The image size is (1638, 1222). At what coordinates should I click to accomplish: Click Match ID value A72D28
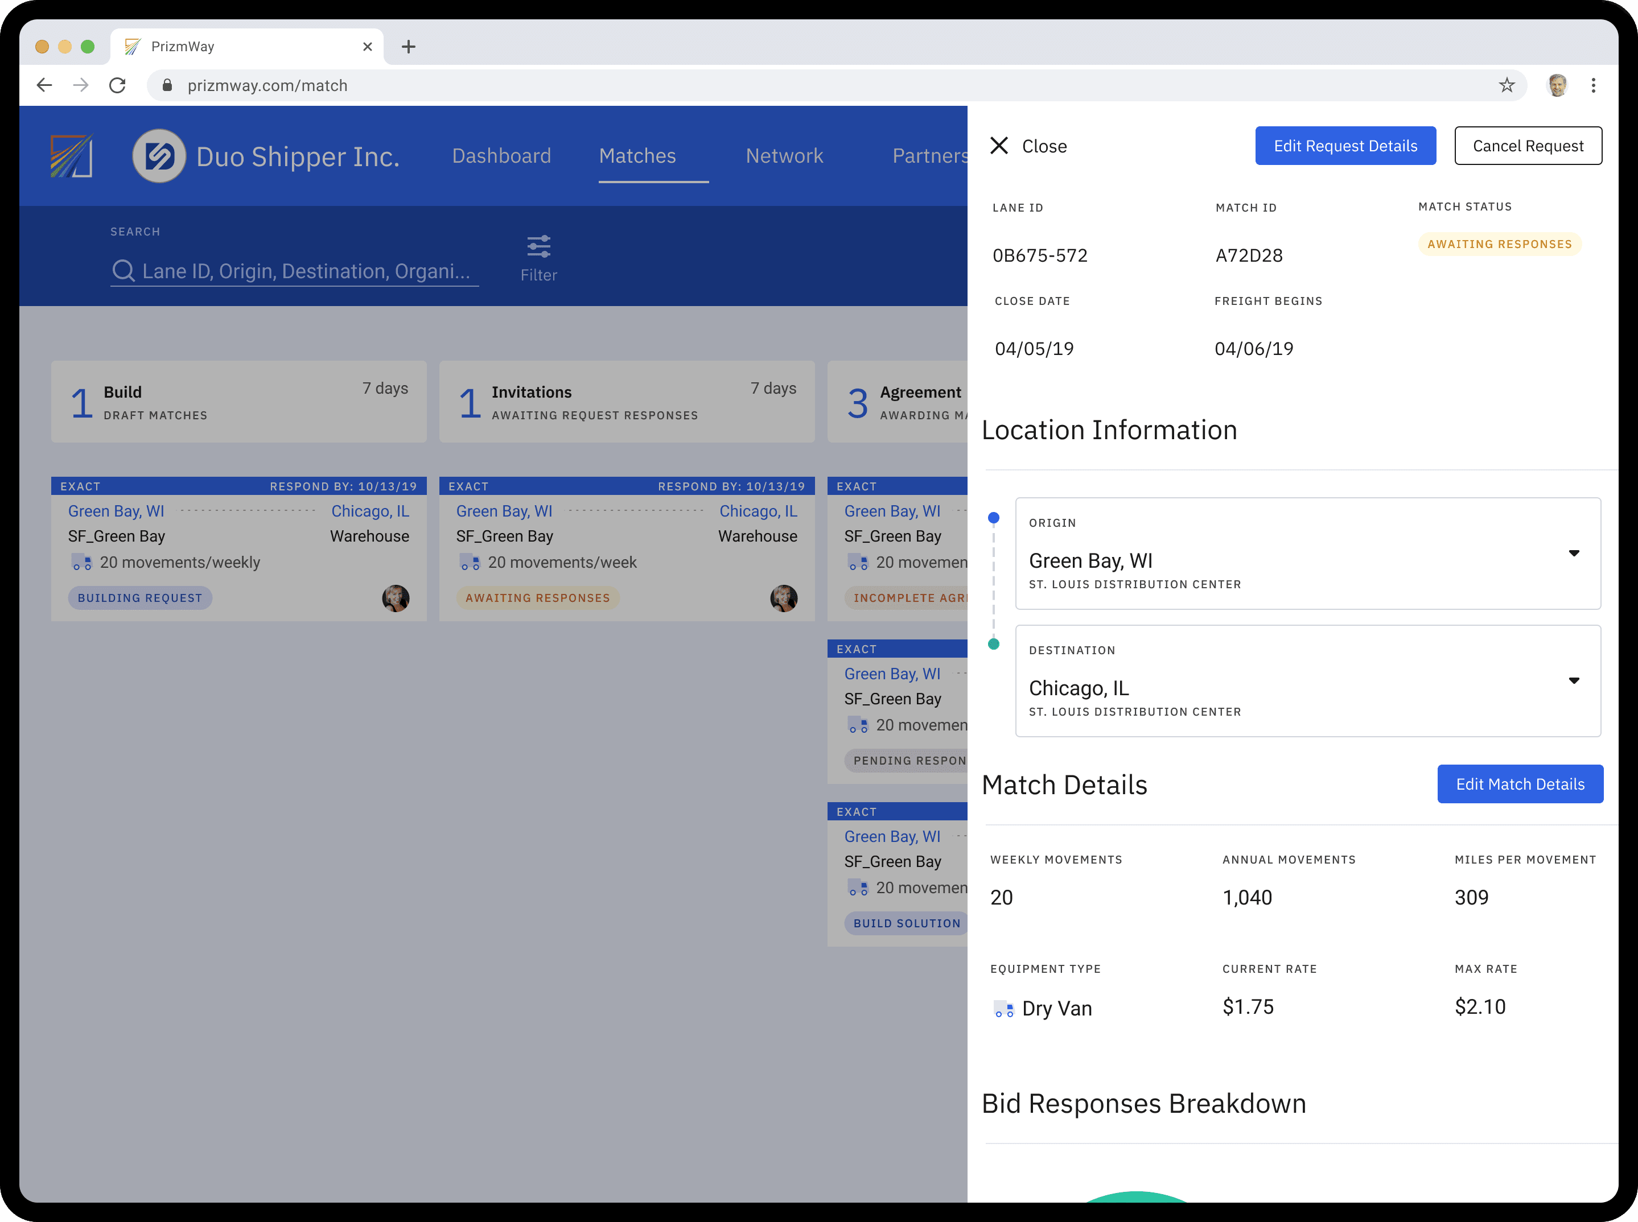(x=1250, y=255)
